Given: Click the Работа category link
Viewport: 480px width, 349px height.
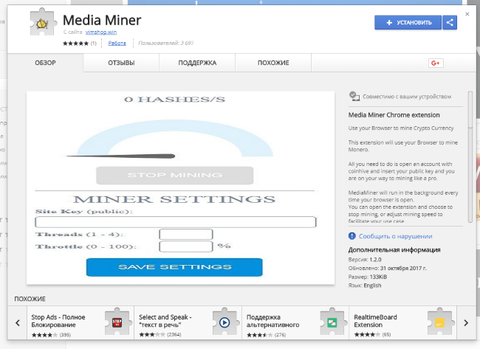Looking at the screenshot, I should click(117, 44).
